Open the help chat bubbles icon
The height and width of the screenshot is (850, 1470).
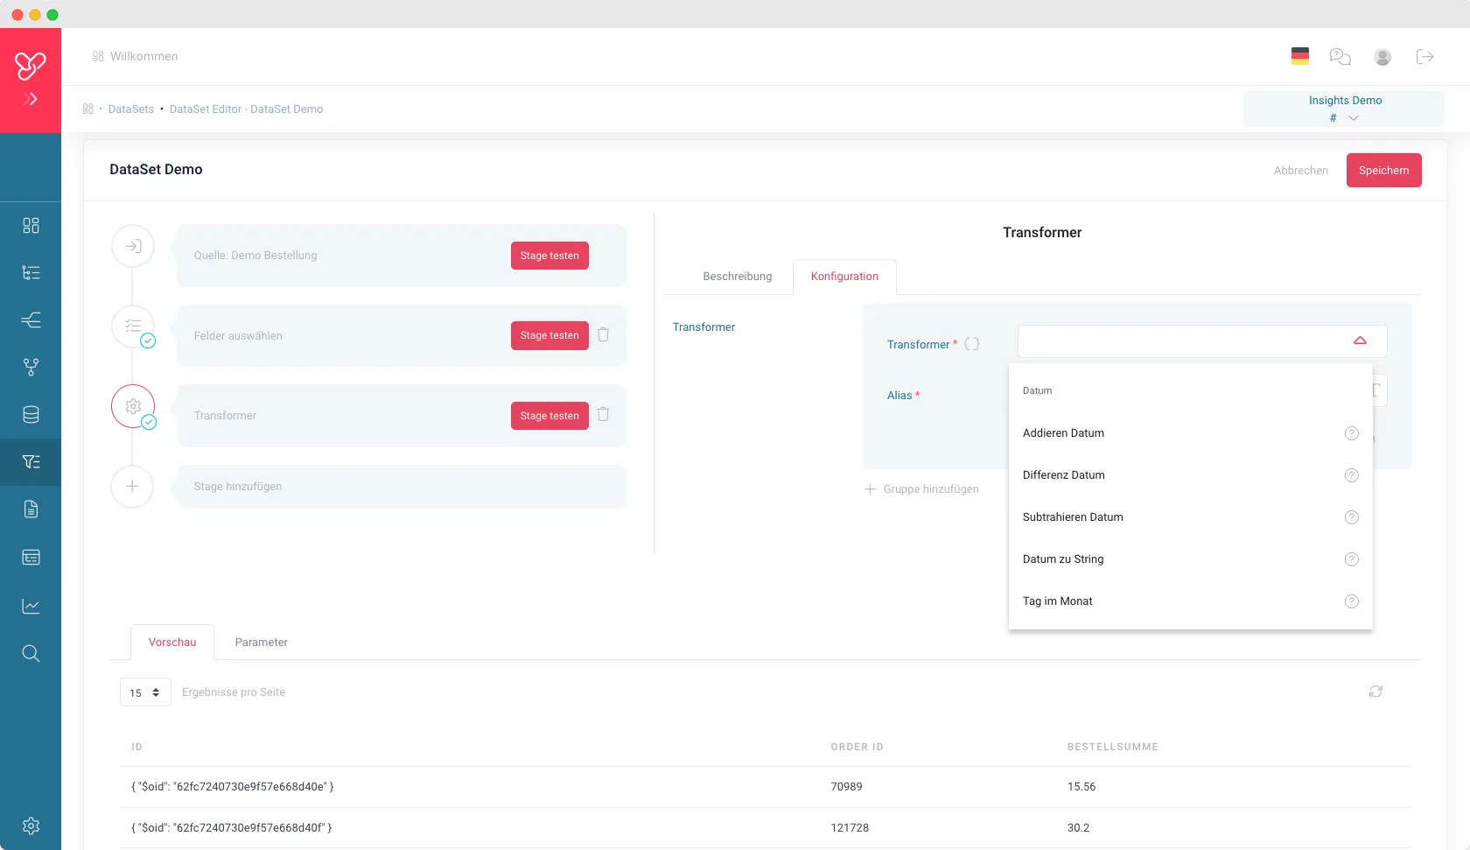[x=1340, y=56]
